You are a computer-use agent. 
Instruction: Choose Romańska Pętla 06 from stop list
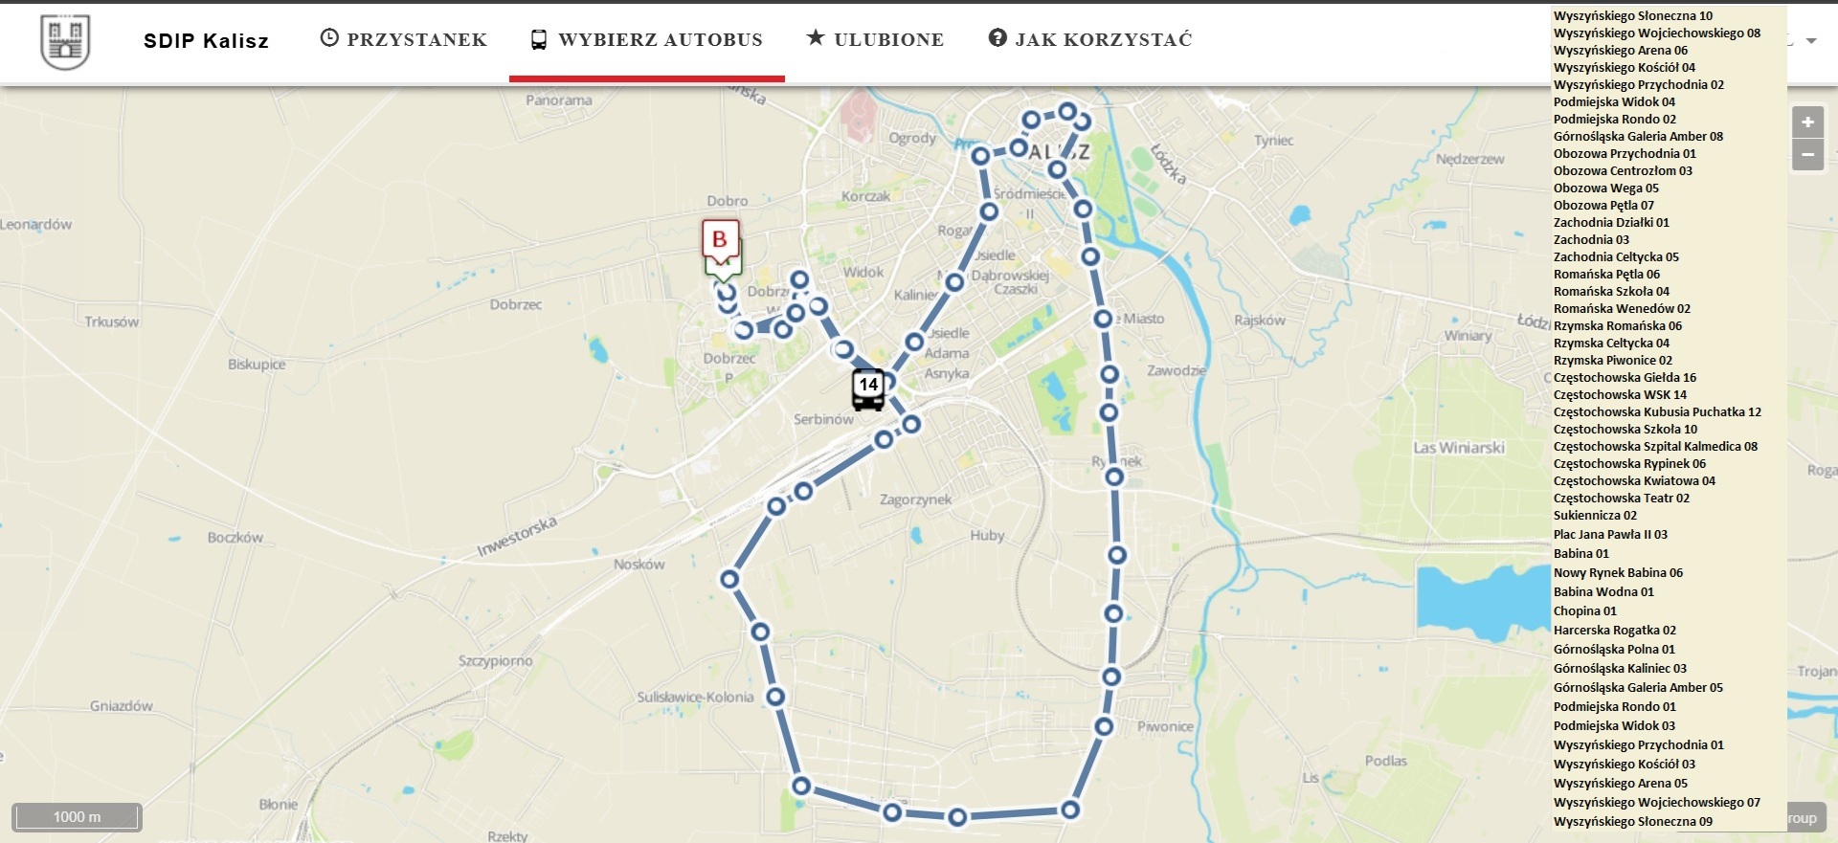pyautogui.click(x=1606, y=275)
